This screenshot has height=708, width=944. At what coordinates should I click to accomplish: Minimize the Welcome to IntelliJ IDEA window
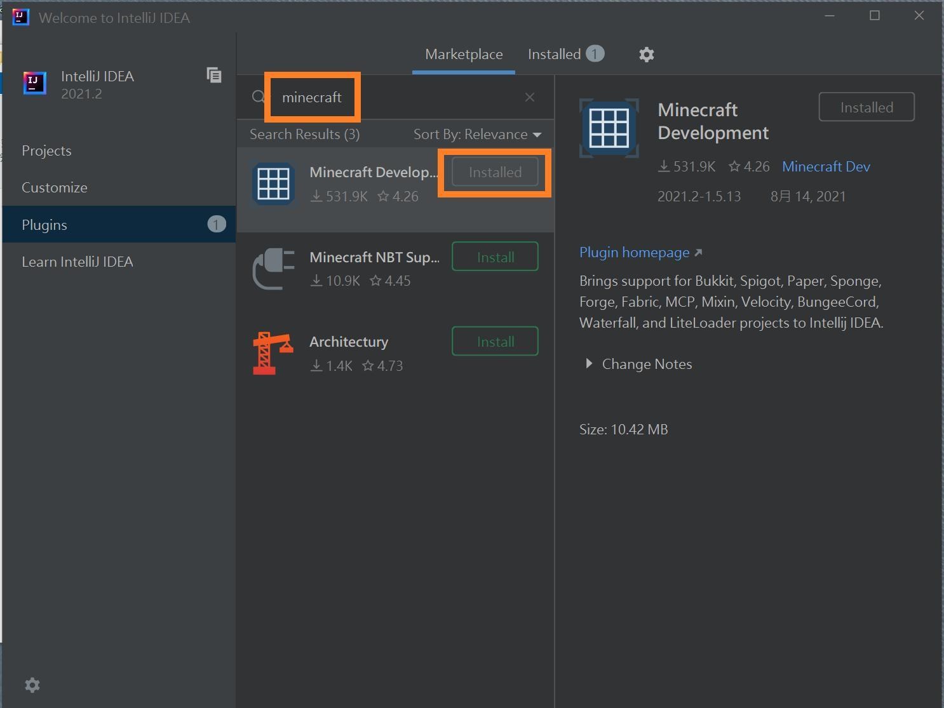coord(830,16)
